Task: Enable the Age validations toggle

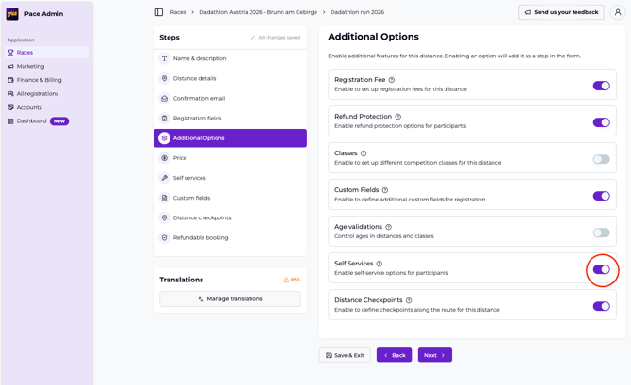Action: (601, 233)
